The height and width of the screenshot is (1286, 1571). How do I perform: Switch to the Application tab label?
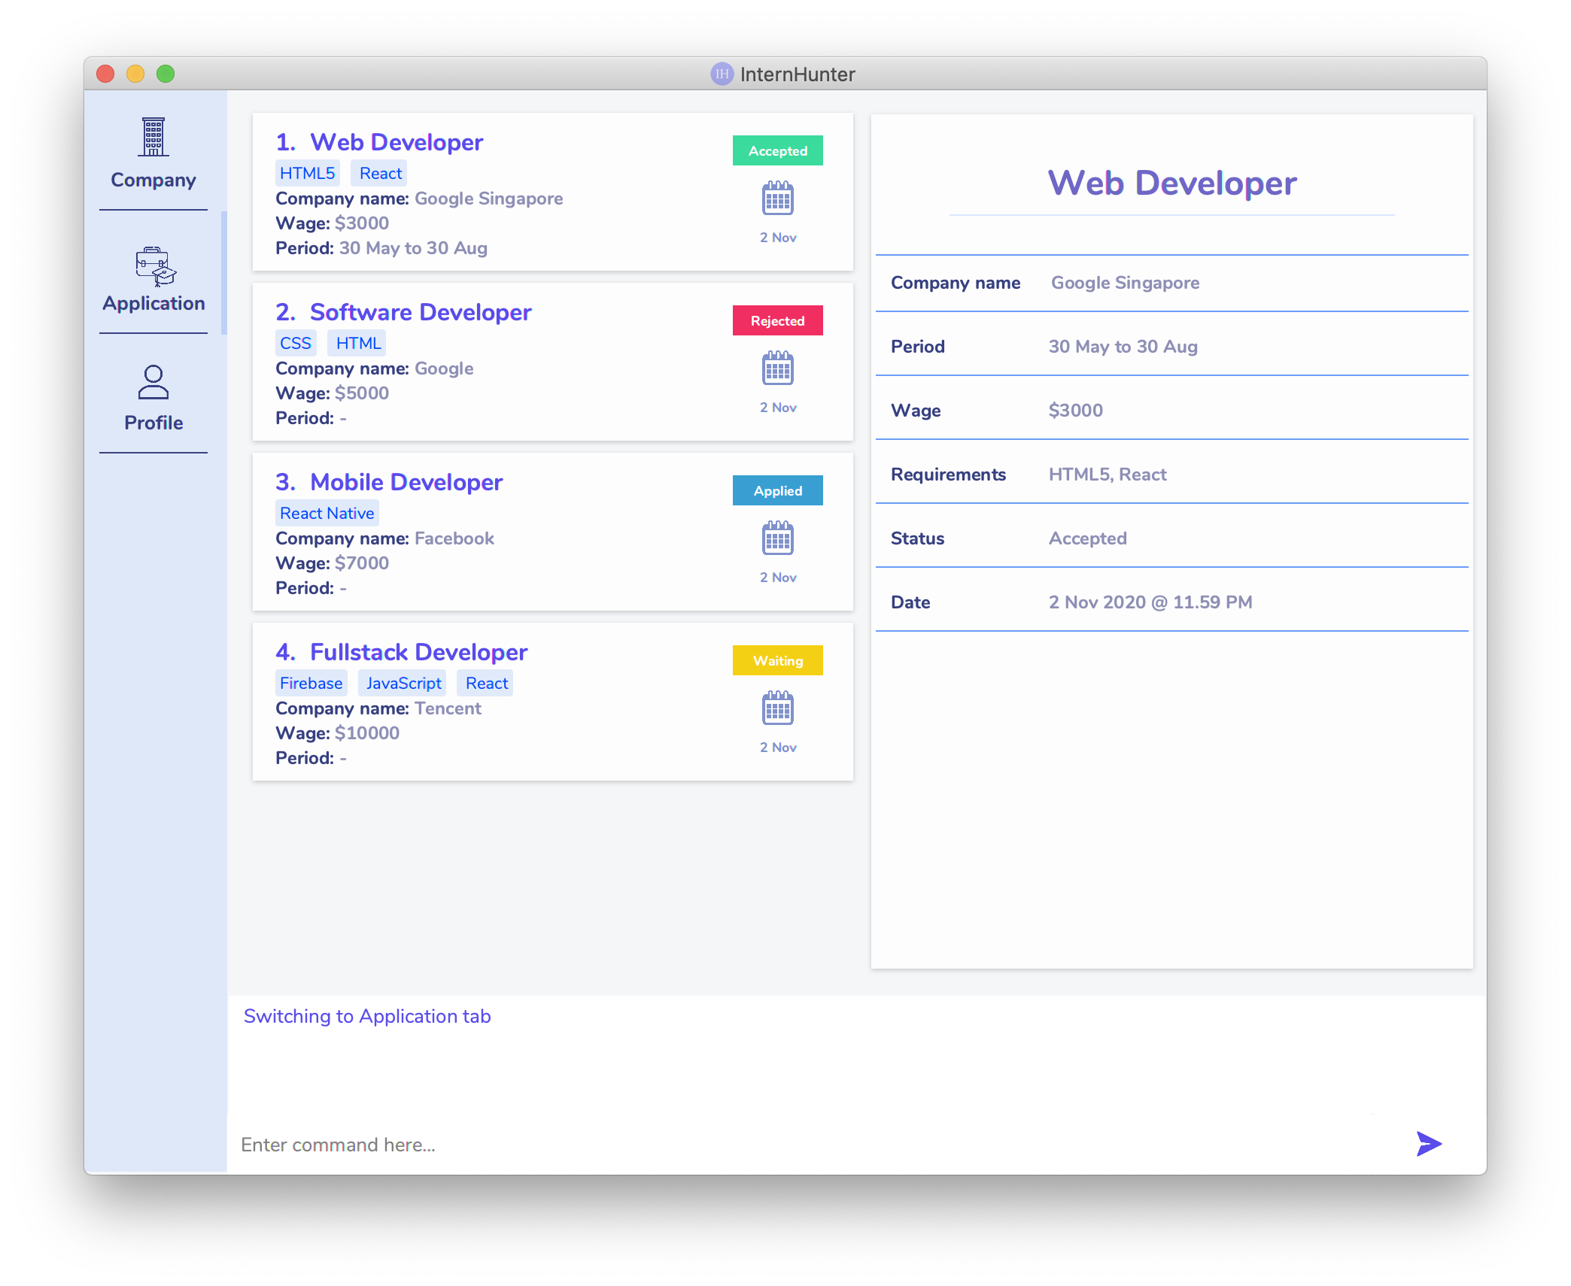[153, 303]
